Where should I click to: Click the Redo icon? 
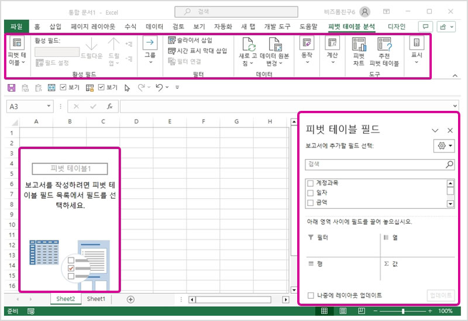tap(142, 87)
